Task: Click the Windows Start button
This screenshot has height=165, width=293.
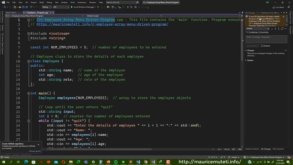Action: (4, 162)
